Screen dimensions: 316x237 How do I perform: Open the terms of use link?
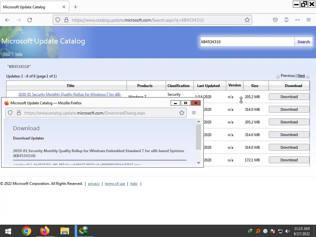pyautogui.click(x=115, y=184)
